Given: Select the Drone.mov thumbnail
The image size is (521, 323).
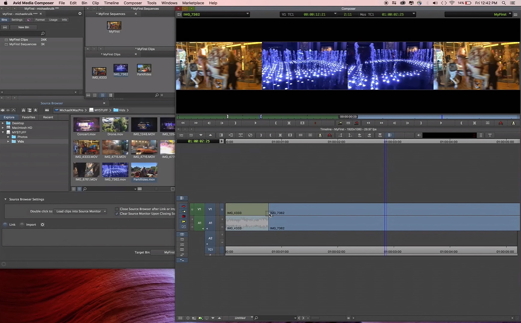Looking at the screenshot, I should point(115,125).
